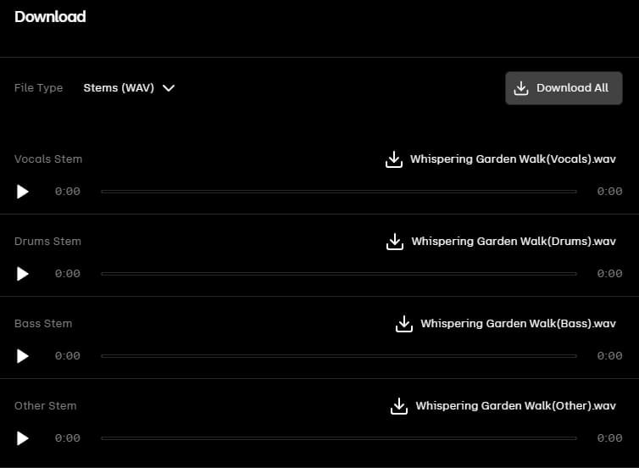
Task: Seek within the Vocals Stem progress bar
Action: [338, 192]
